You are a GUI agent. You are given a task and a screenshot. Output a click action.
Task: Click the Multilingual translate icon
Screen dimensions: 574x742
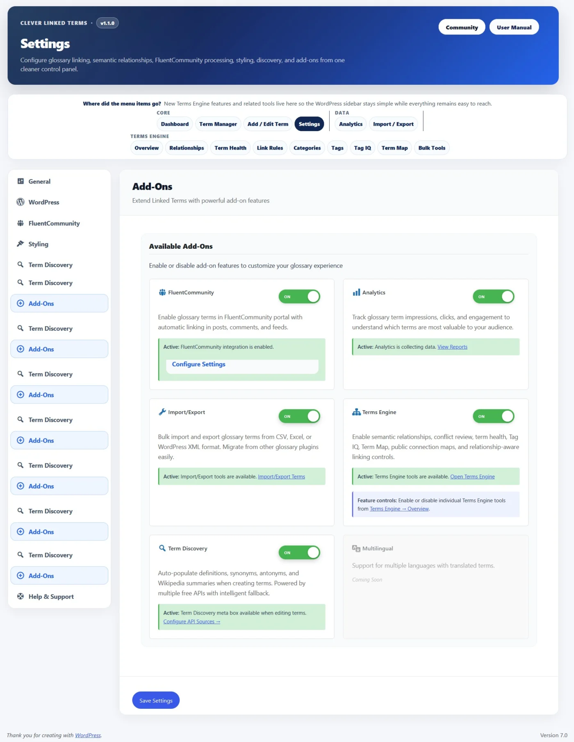(356, 548)
